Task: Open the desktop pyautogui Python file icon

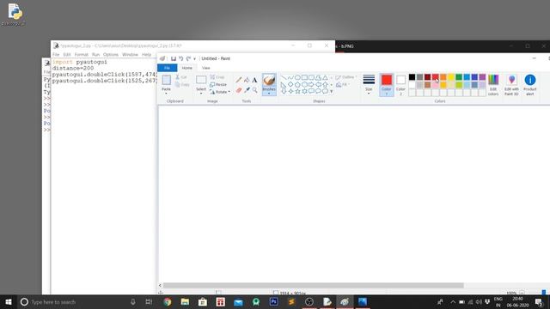Action: (14, 15)
